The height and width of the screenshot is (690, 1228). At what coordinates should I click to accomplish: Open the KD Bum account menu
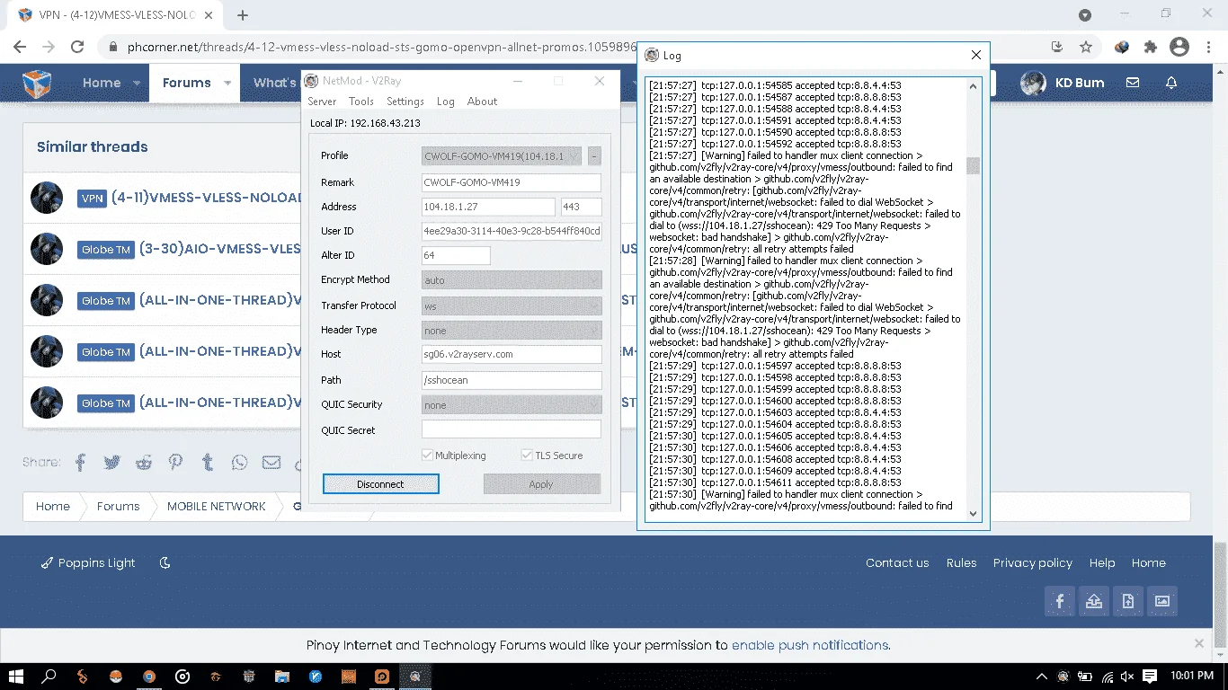[1062, 83]
